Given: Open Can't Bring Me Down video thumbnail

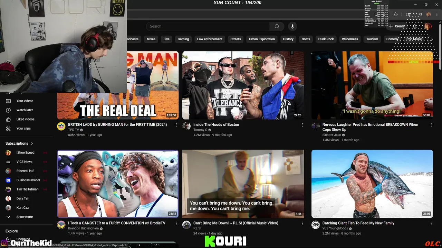Looking at the screenshot, I should click(x=243, y=184).
